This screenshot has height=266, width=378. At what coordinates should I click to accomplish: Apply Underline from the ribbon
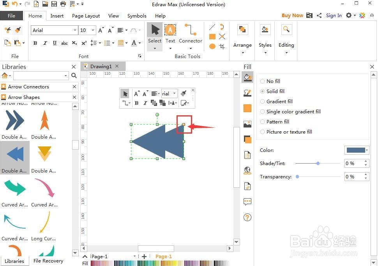[x=55, y=43]
